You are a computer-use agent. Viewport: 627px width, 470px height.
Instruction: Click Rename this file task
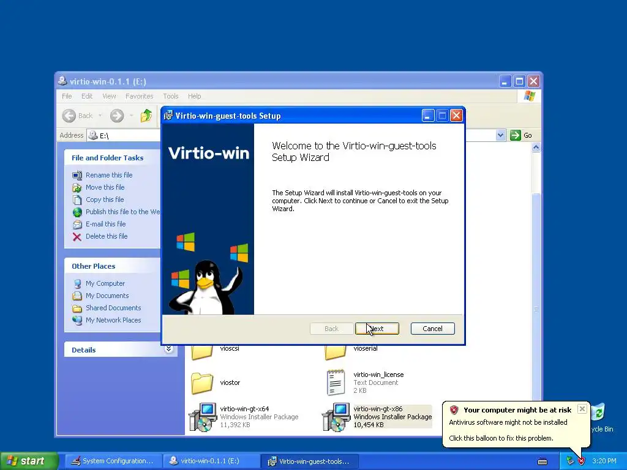109,175
